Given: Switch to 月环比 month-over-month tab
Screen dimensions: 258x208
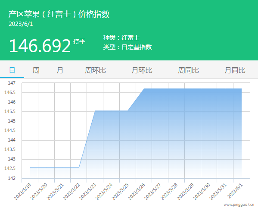Looking at the screenshot, I should tap(142, 70).
